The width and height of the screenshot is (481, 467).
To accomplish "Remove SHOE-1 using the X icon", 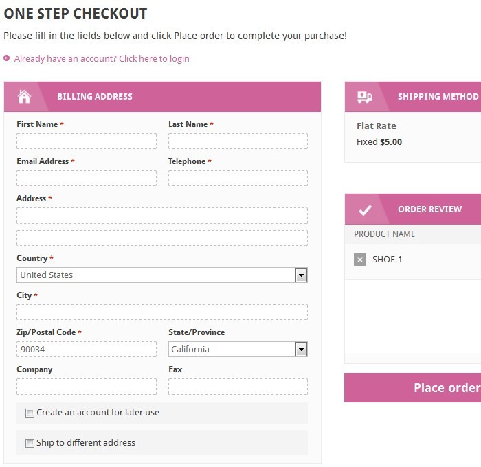I will click(360, 260).
